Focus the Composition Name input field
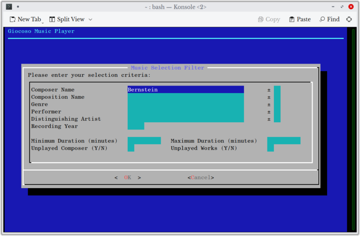 185,97
